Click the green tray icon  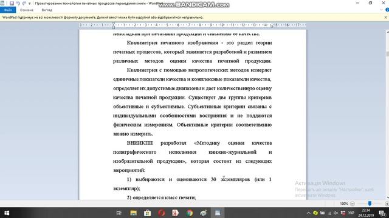pyautogui.click(x=315, y=213)
